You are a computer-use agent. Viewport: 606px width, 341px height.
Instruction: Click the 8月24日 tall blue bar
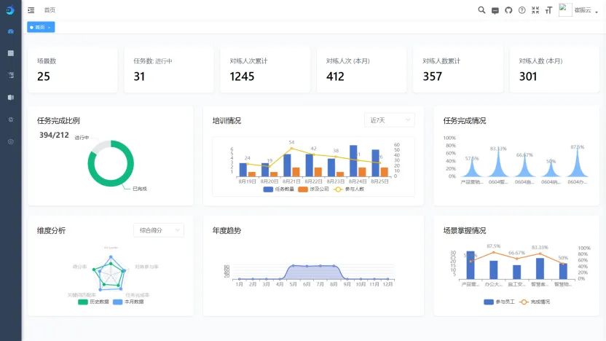tap(353, 161)
